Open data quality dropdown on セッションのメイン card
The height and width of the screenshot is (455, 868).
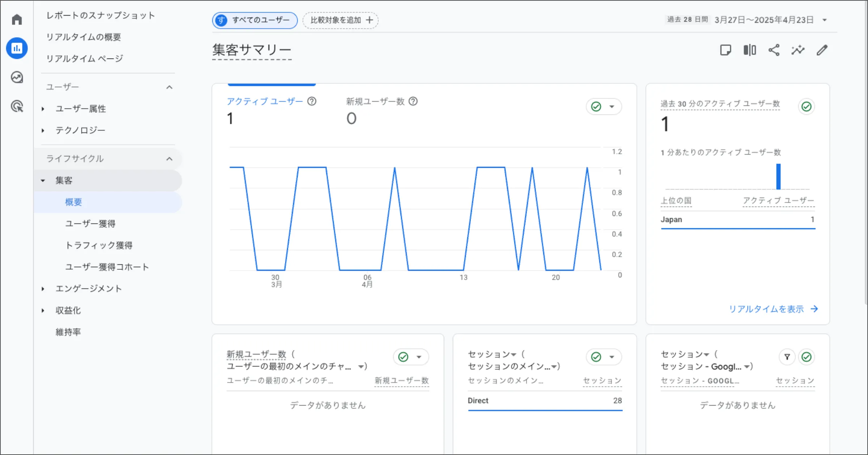pos(604,357)
